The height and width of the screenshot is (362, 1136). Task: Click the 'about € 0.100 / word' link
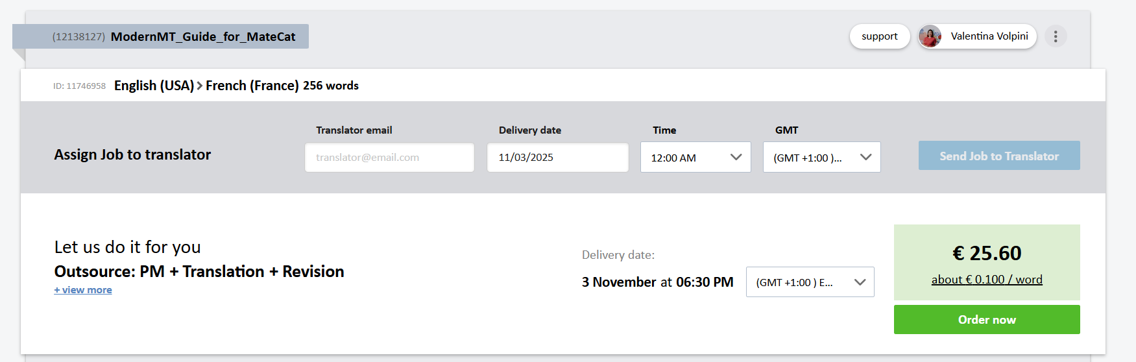[986, 280]
